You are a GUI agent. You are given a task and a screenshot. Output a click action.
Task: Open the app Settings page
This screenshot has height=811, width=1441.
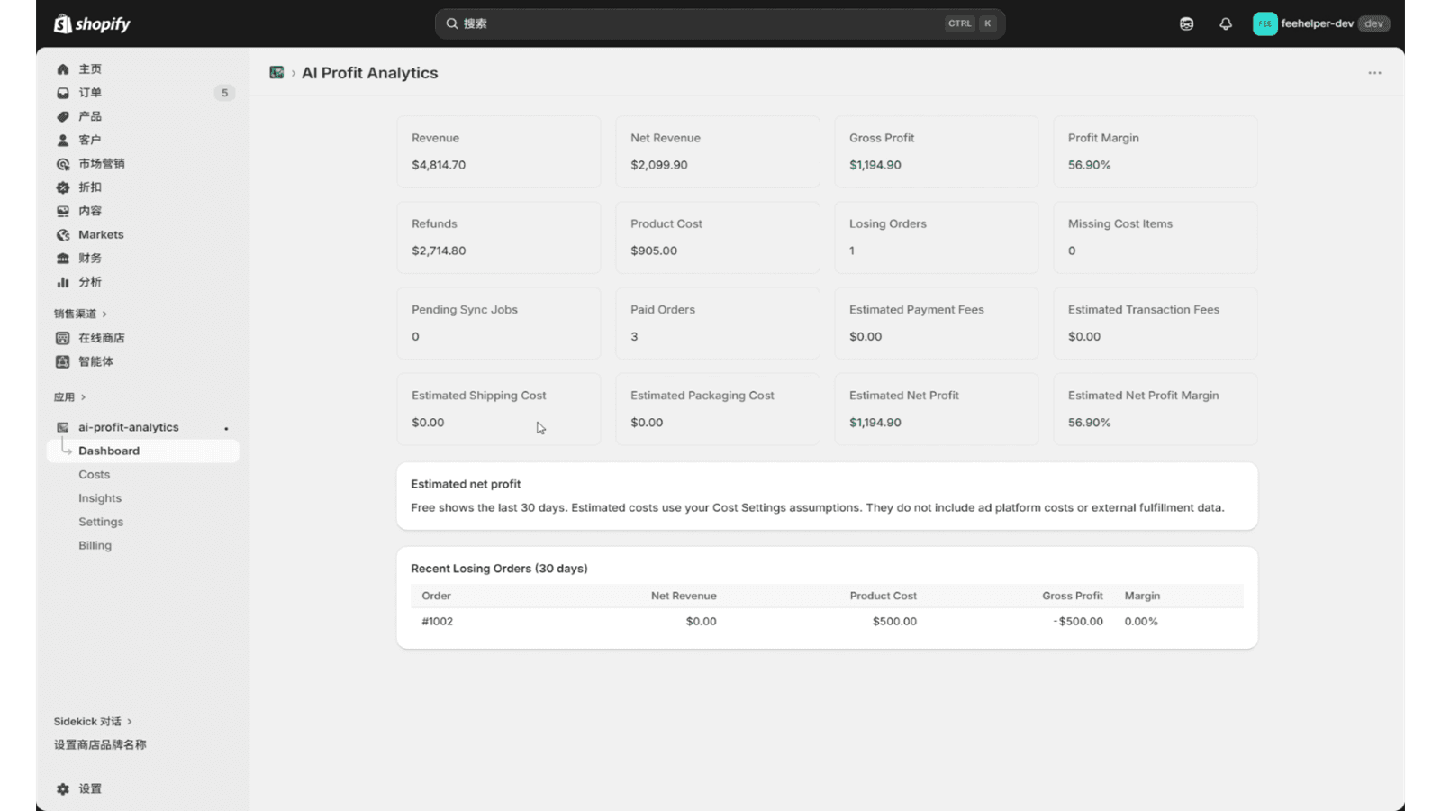point(101,522)
